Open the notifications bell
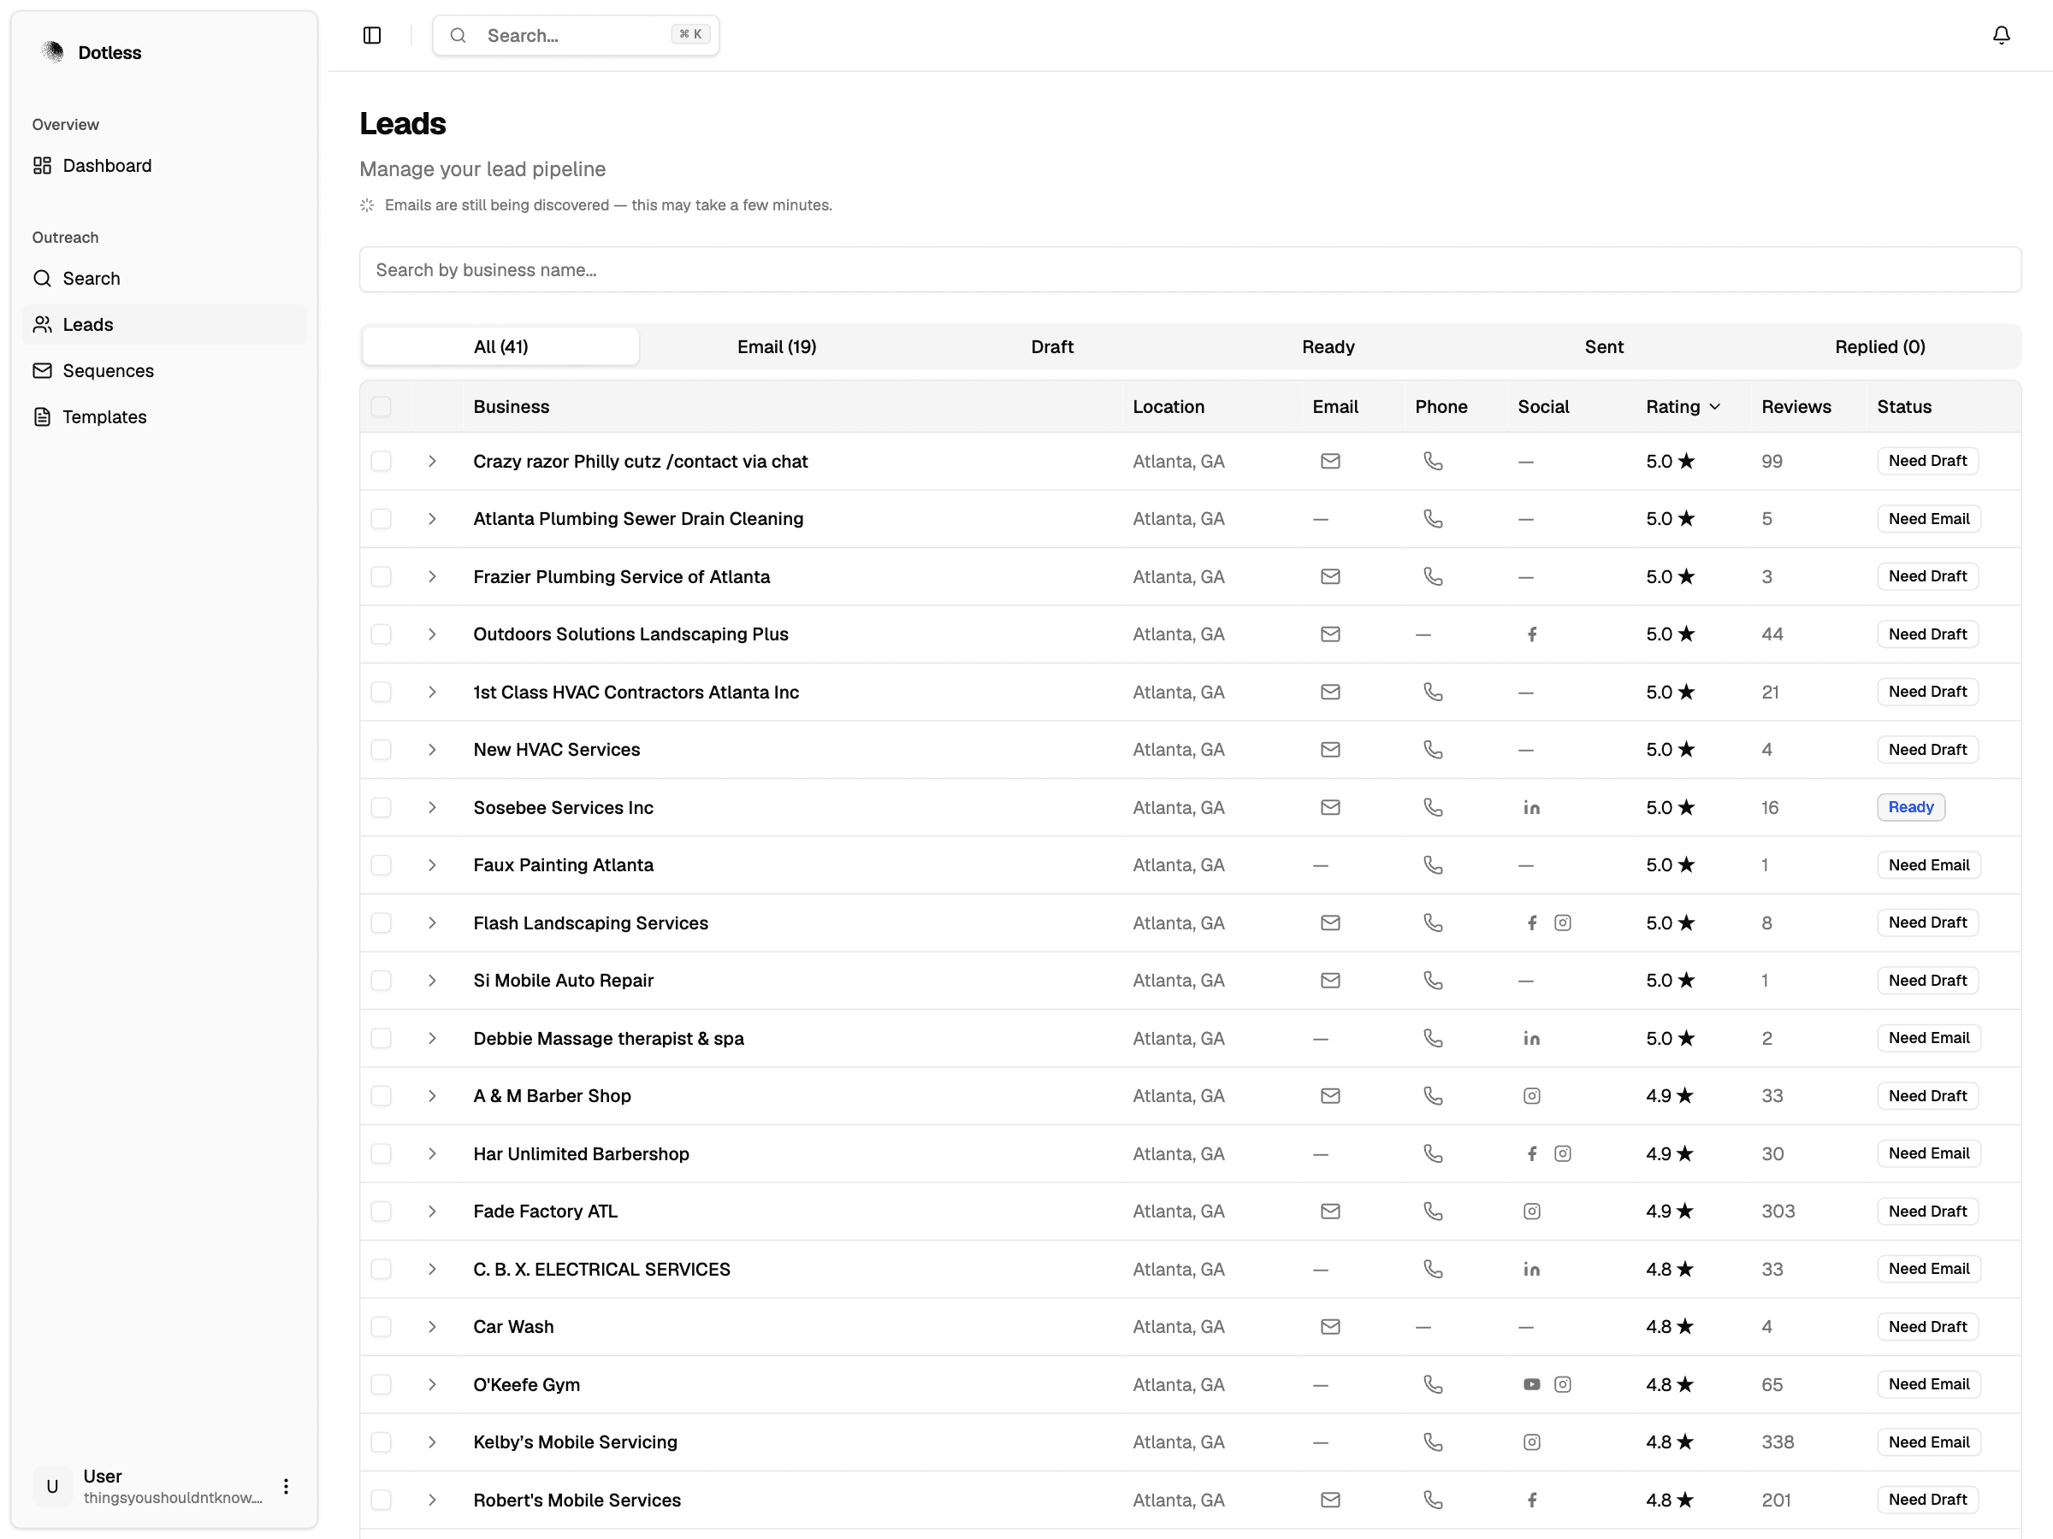The height and width of the screenshot is (1539, 2053). coord(2001,35)
